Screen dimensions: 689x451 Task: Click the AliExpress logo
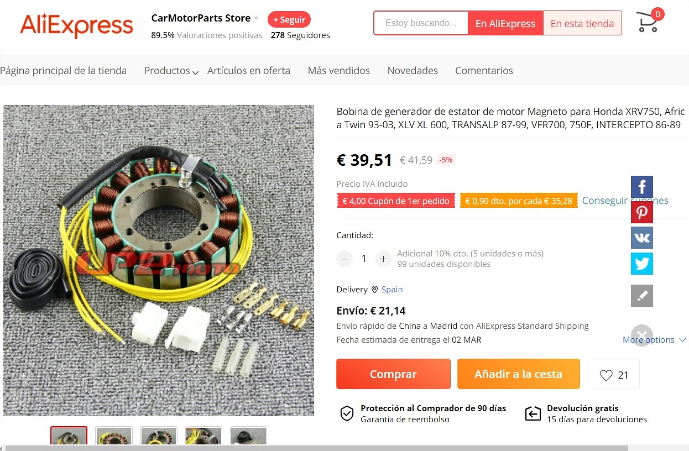76,26
